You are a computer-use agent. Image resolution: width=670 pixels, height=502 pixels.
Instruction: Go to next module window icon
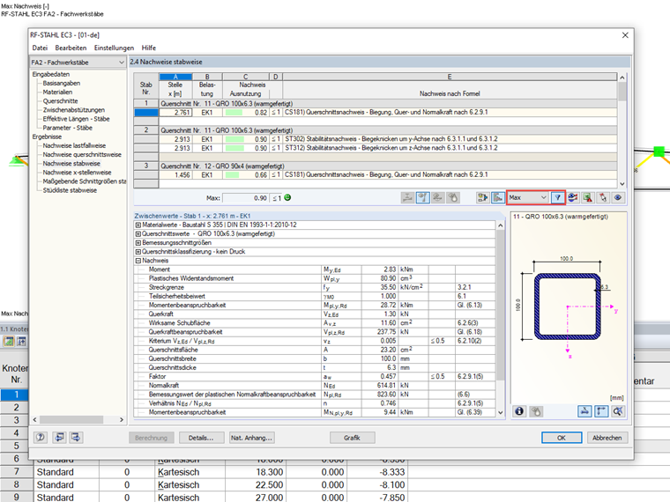[x=76, y=437]
